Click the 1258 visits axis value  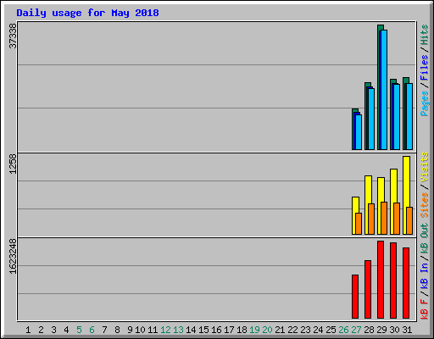pyautogui.click(x=13, y=164)
